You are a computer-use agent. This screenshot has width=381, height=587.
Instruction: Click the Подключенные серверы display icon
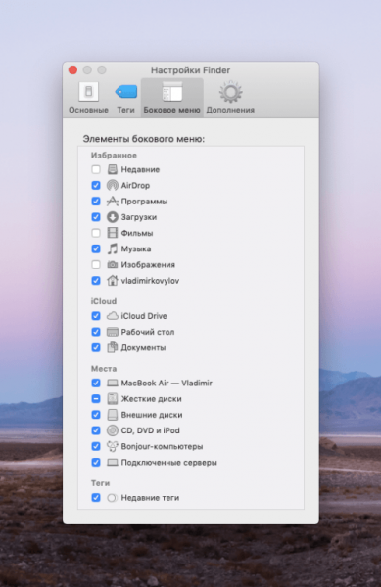pos(113,463)
